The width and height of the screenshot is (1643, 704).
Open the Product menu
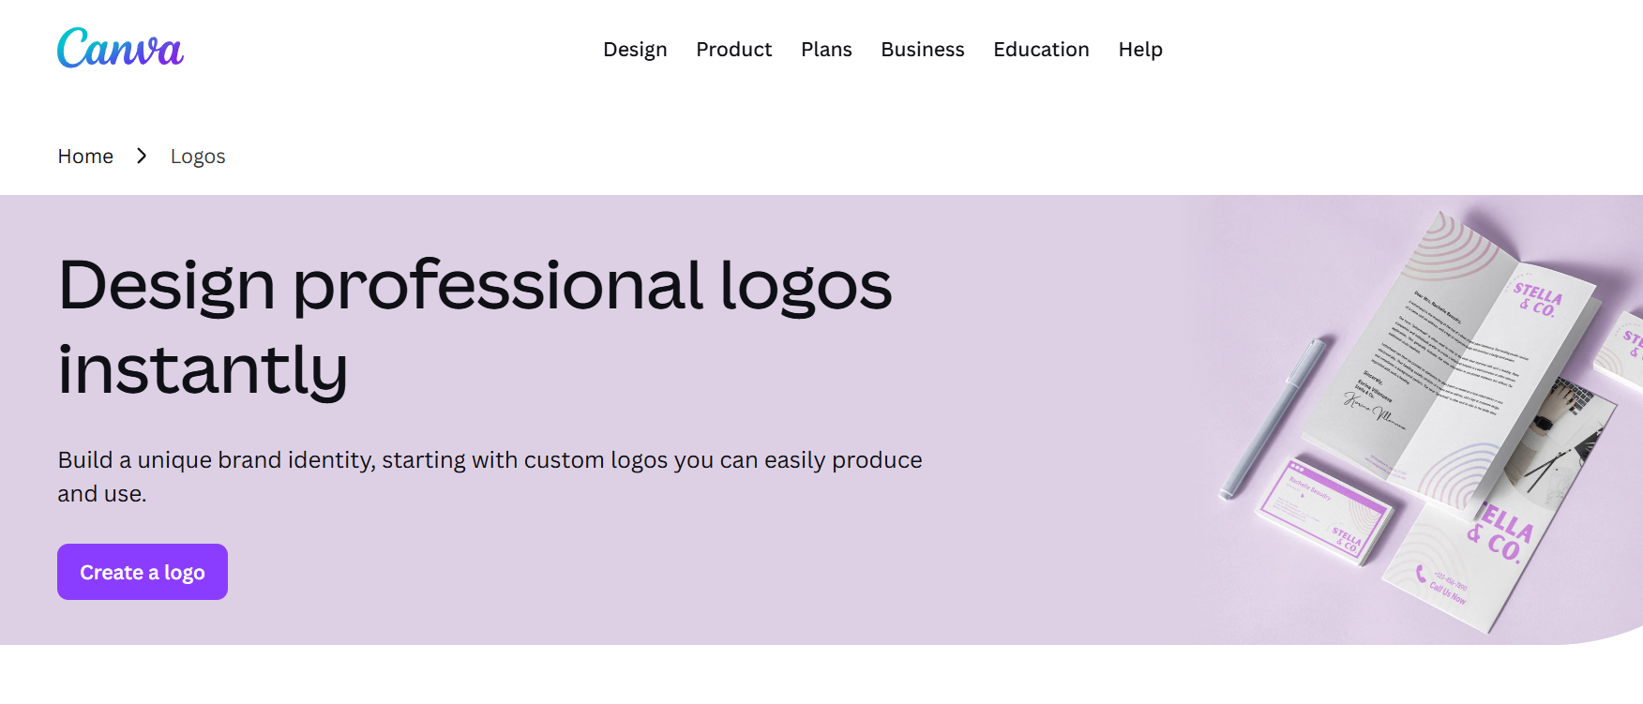[734, 49]
